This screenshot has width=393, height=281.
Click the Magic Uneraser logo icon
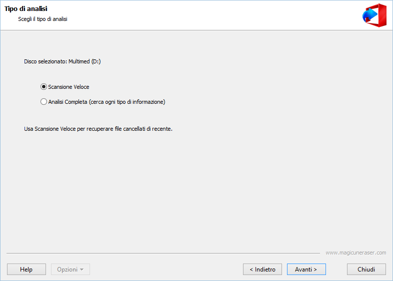point(374,14)
